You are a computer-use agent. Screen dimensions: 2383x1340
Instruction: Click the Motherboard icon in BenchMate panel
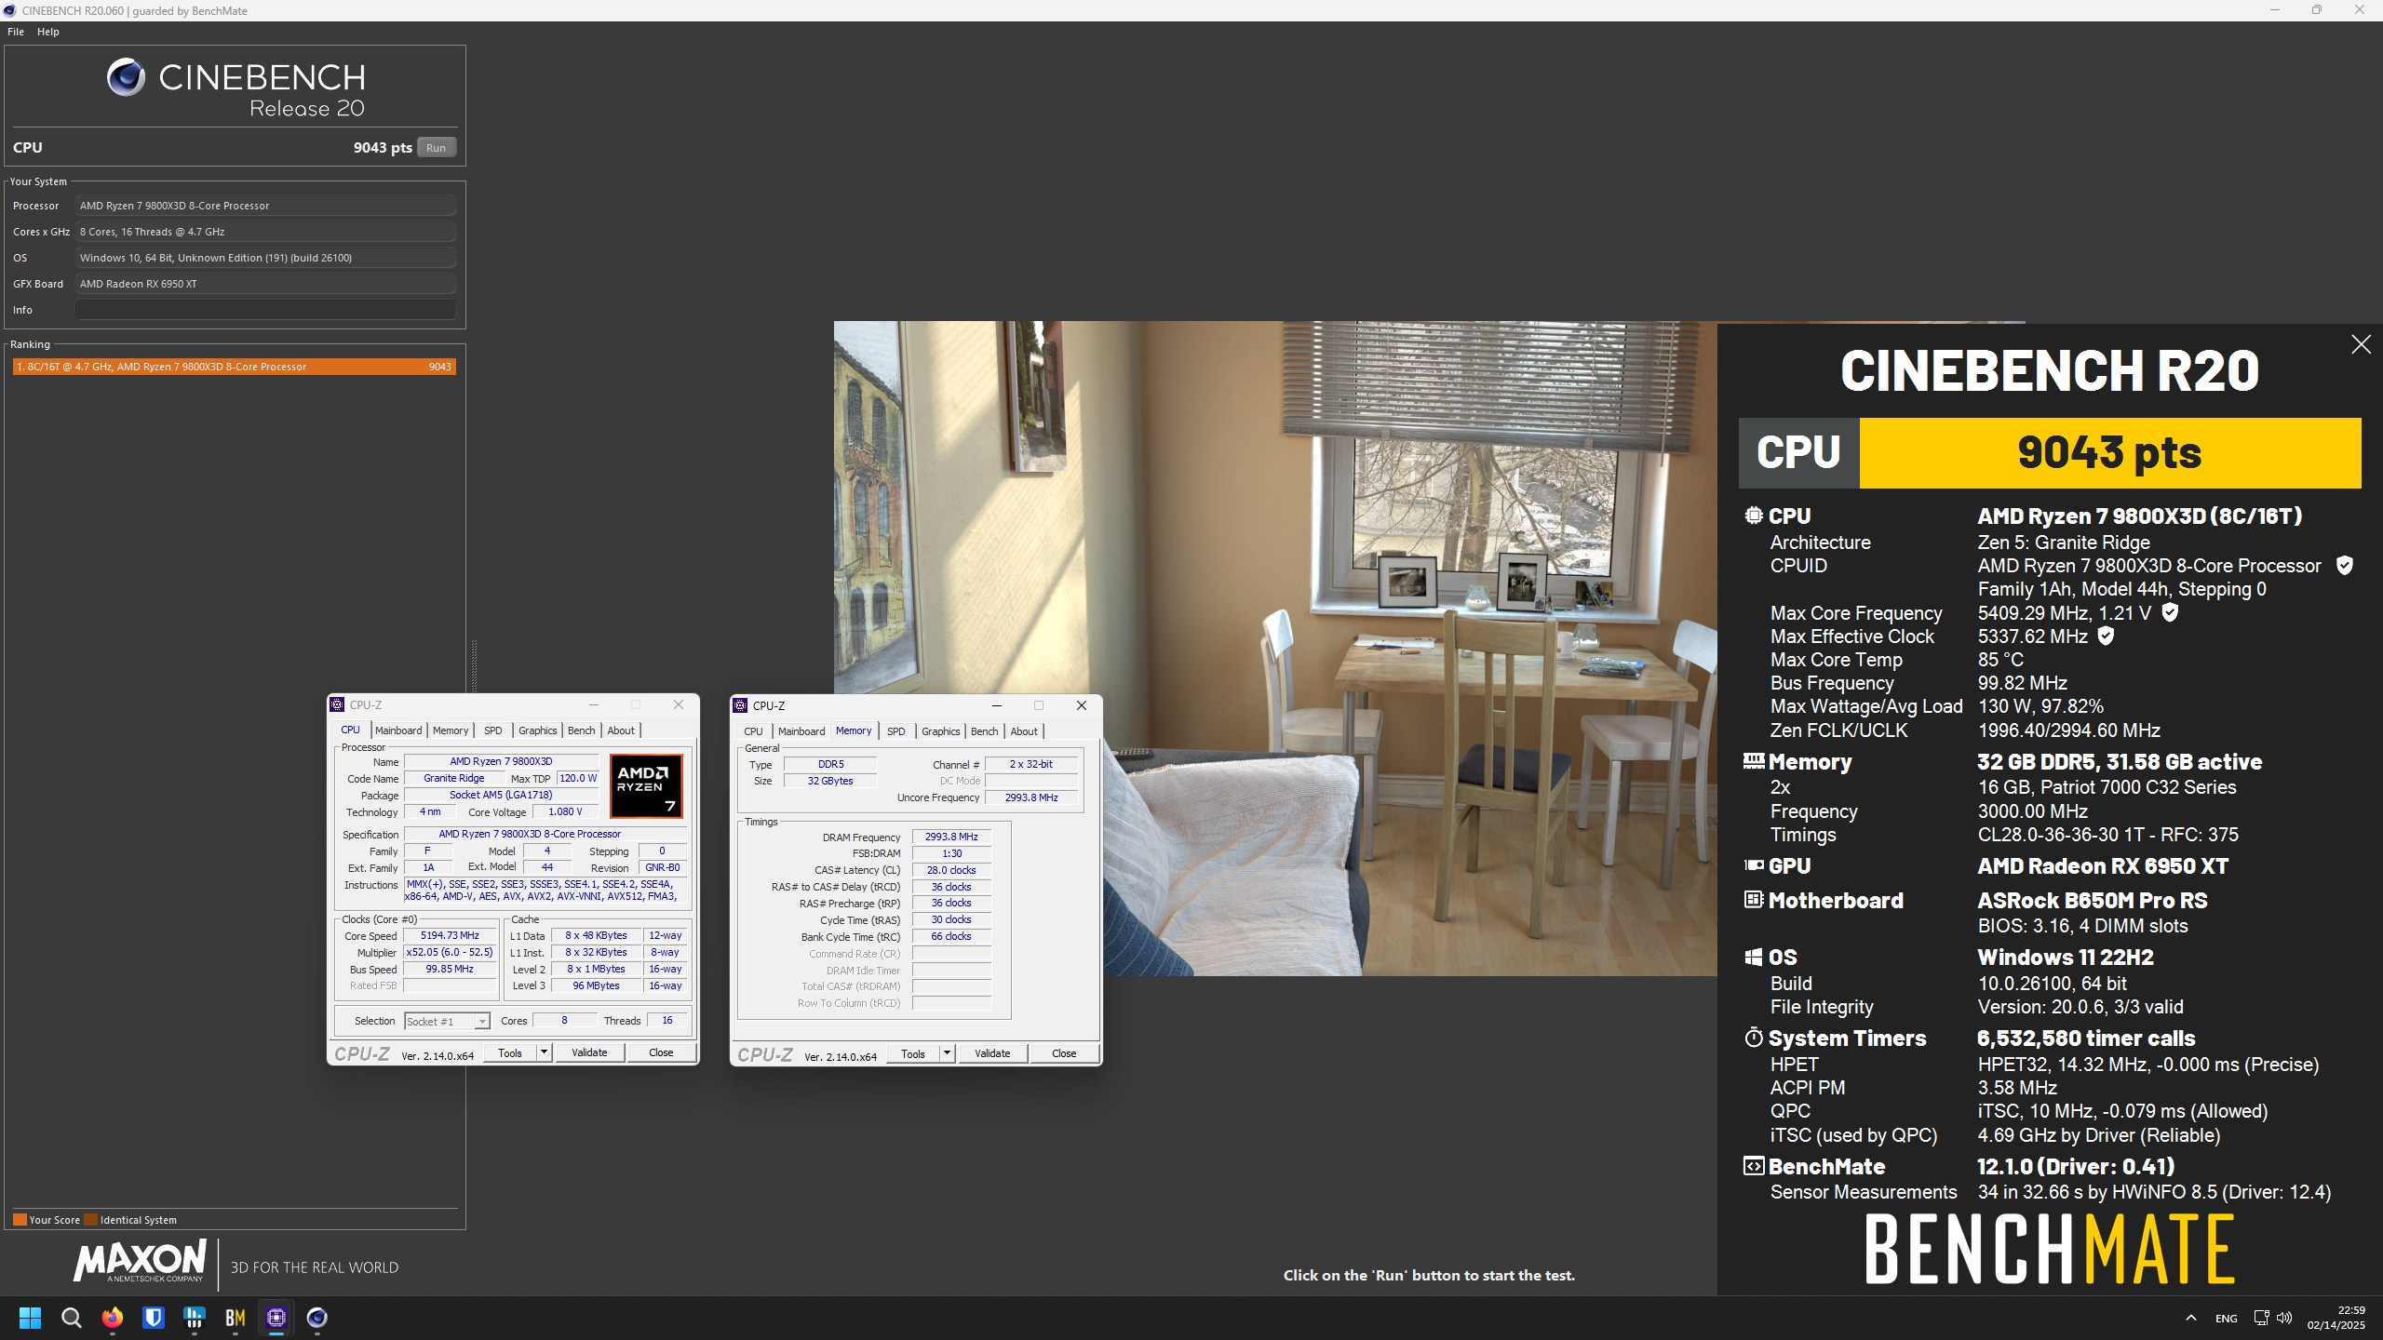tap(1754, 900)
